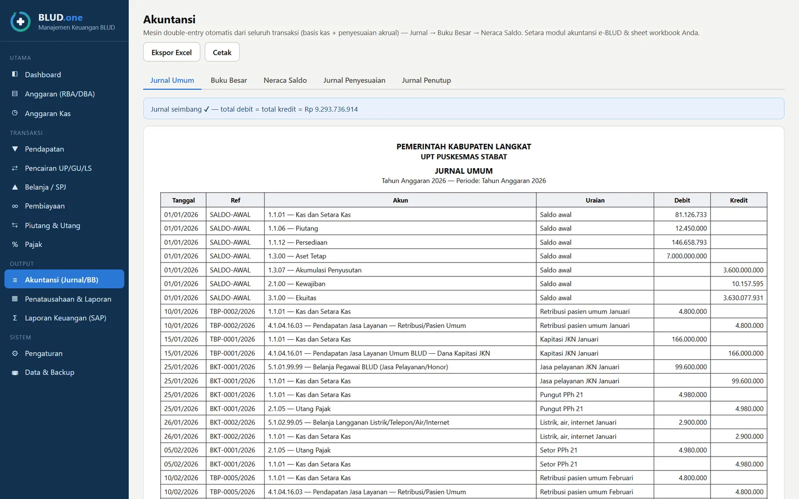Click the Pendapatan down-triangle icon
Image resolution: width=799 pixels, height=499 pixels.
coord(15,149)
